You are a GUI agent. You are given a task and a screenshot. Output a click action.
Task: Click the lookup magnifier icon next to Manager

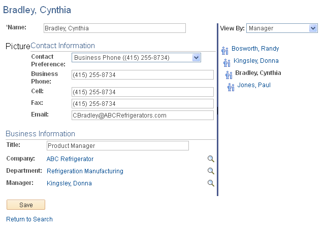211,183
